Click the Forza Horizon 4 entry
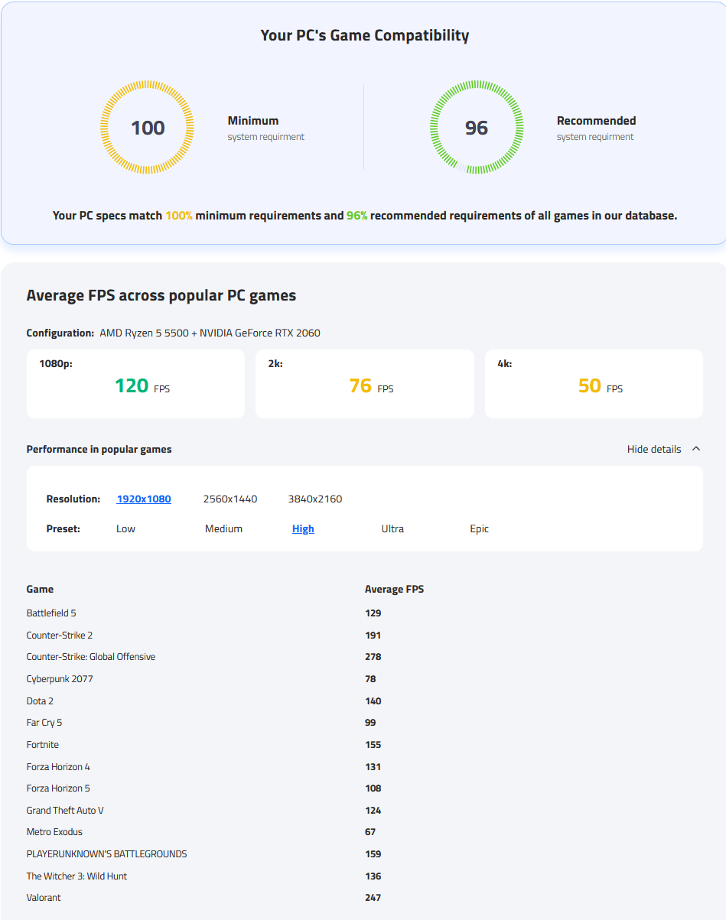The height and width of the screenshot is (920, 726). pos(58,767)
